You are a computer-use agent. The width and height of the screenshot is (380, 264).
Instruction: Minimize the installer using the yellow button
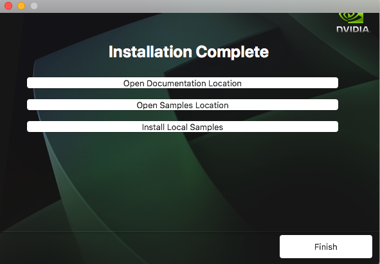click(21, 6)
